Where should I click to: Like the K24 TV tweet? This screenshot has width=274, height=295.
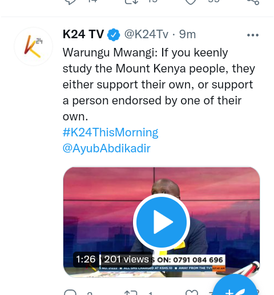tap(192, 293)
